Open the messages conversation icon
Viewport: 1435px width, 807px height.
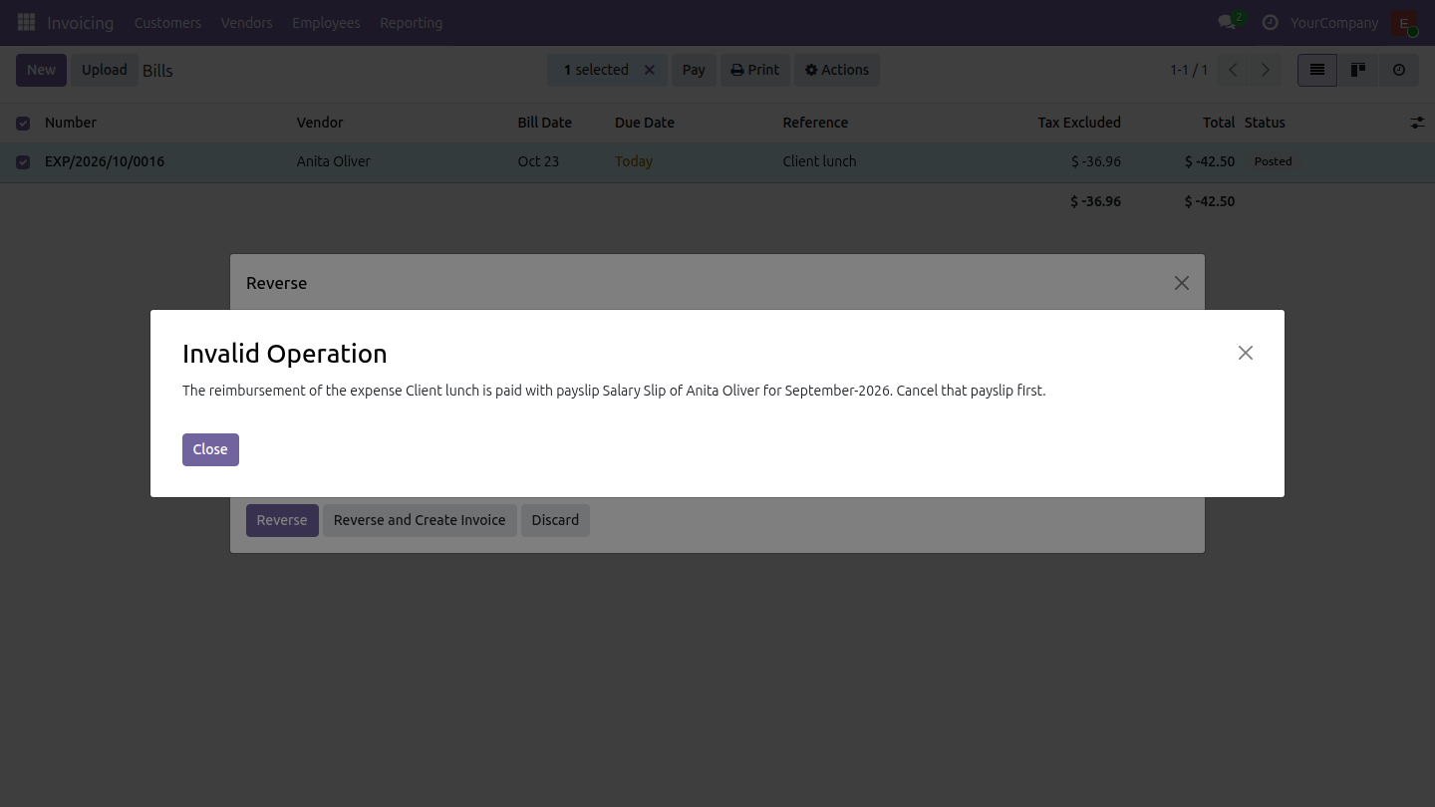click(x=1228, y=22)
